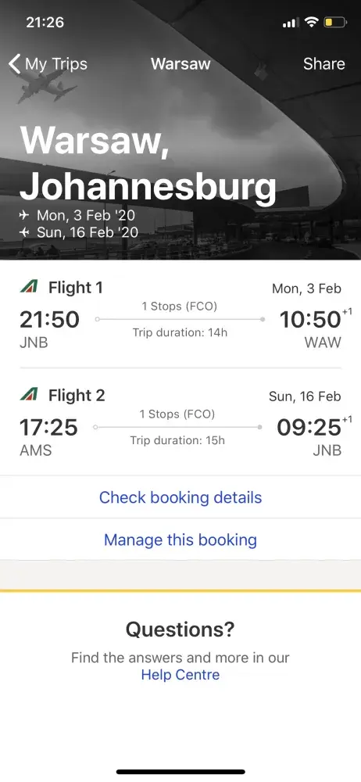Open the Help Centre link
Image resolution: width=361 pixels, height=782 pixels.
[180, 675]
